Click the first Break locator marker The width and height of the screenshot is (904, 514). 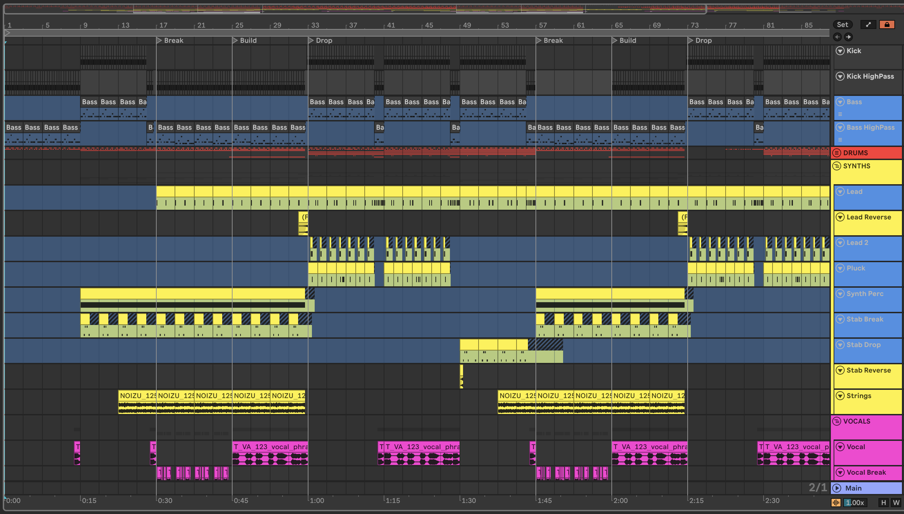click(159, 41)
